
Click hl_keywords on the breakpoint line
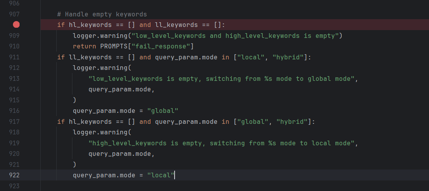pyautogui.click(x=90, y=25)
